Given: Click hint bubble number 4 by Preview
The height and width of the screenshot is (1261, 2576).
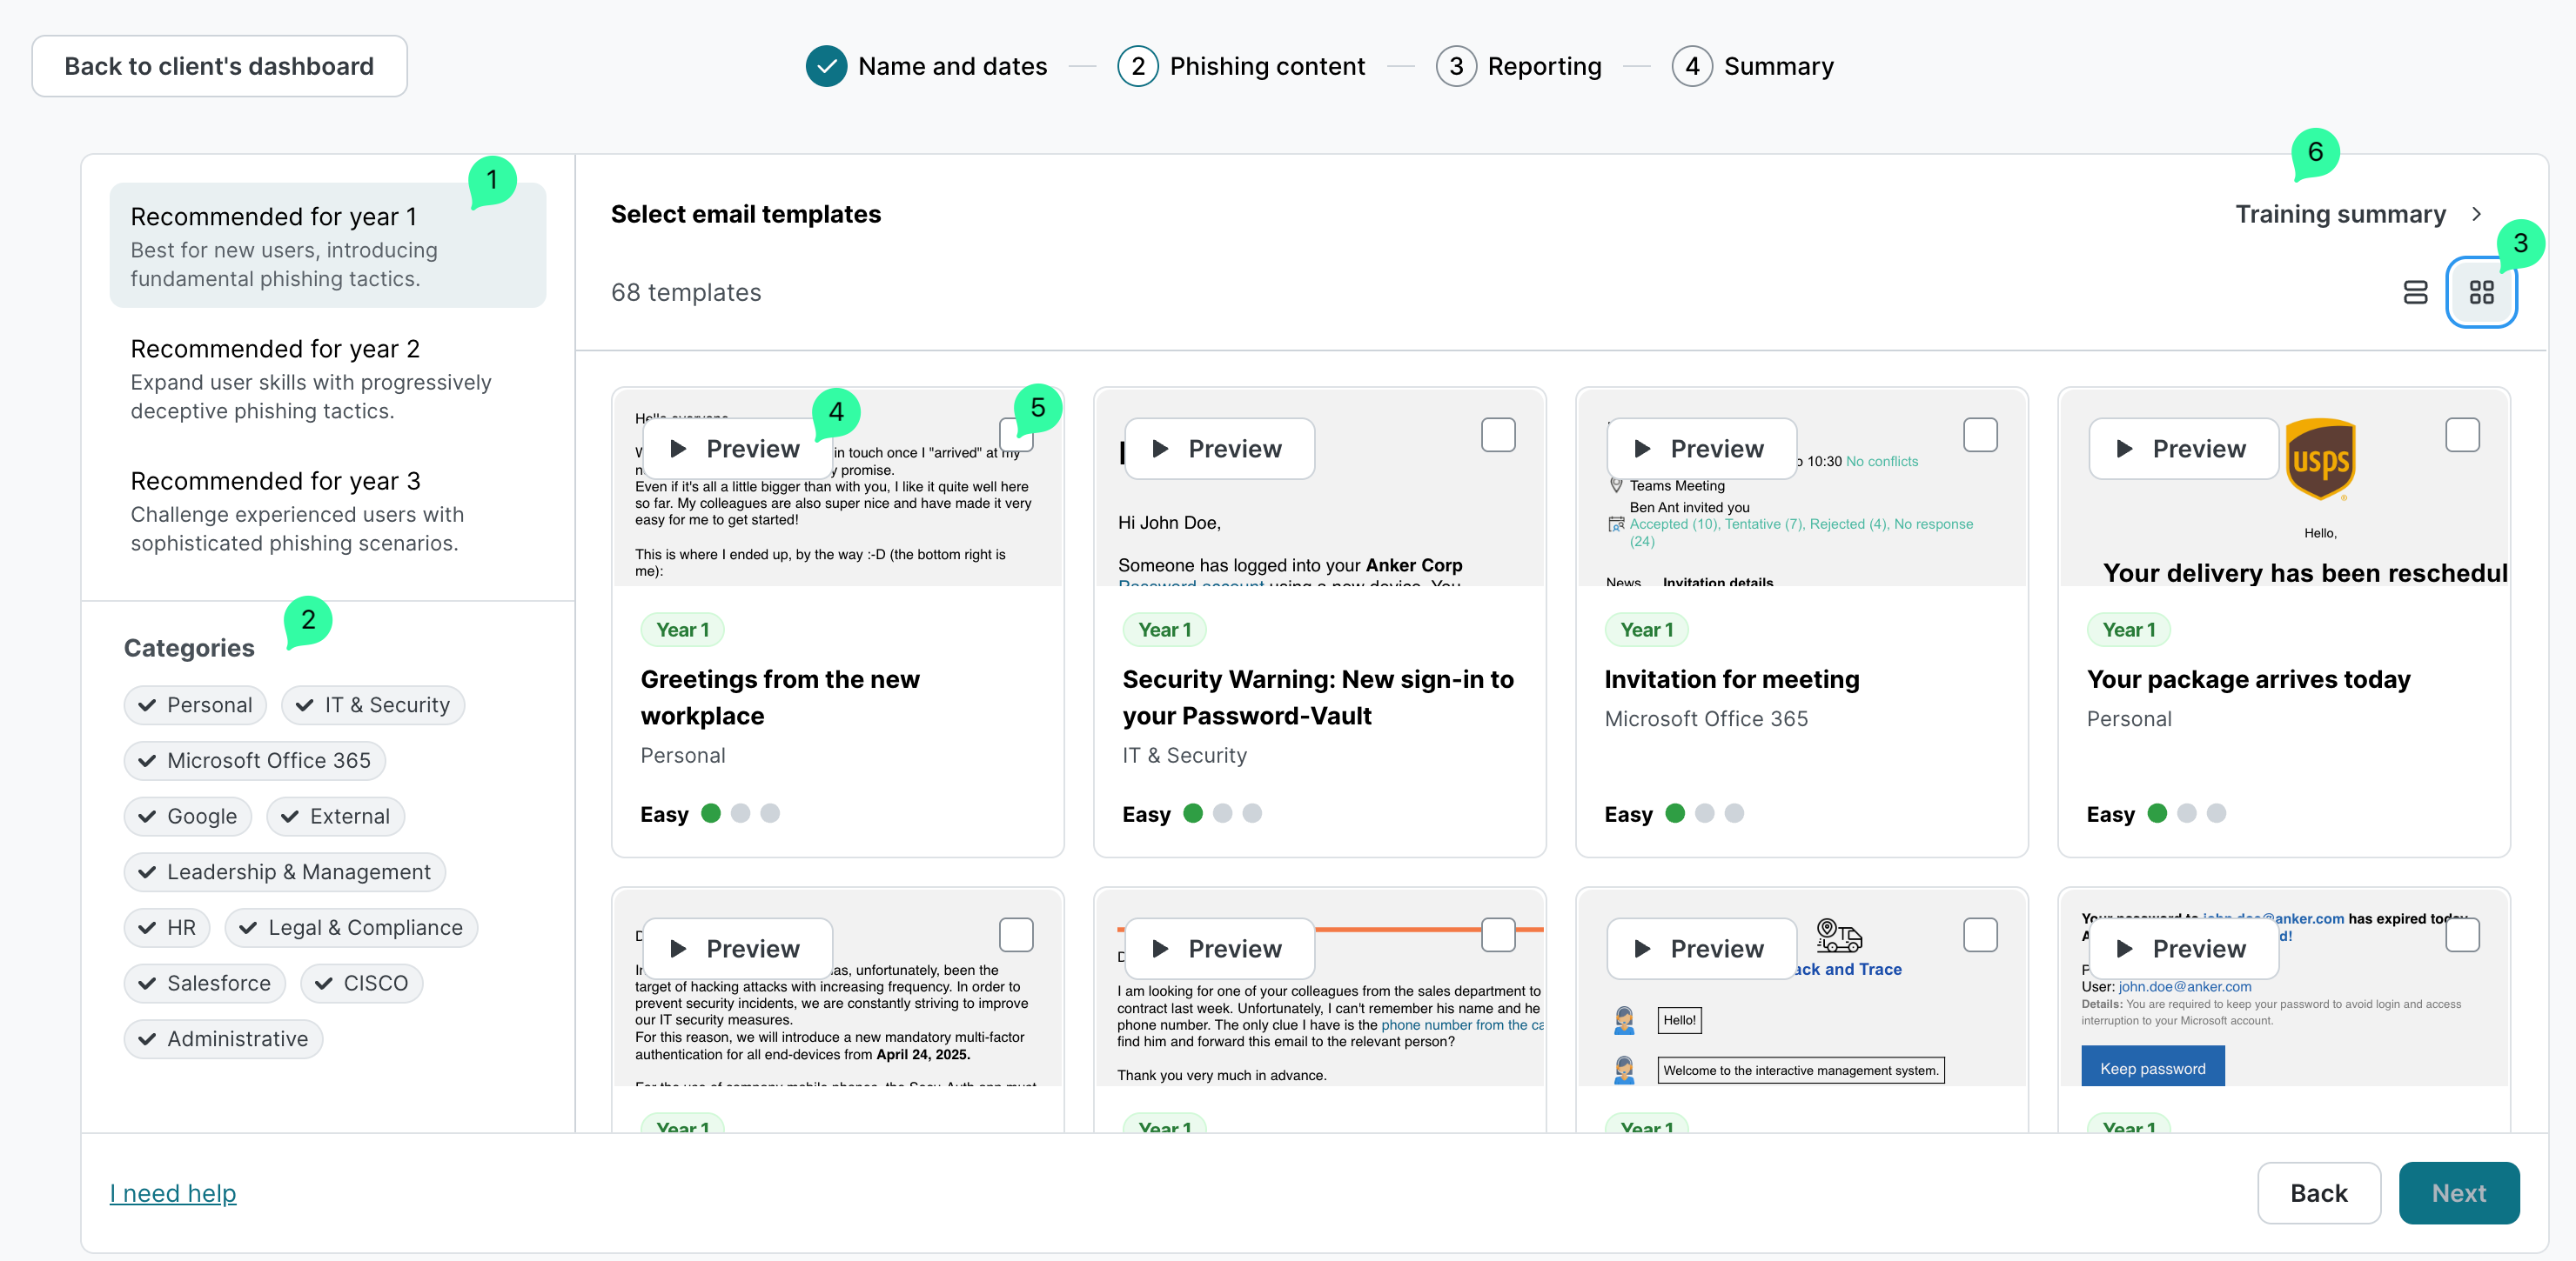Looking at the screenshot, I should click(x=836, y=411).
